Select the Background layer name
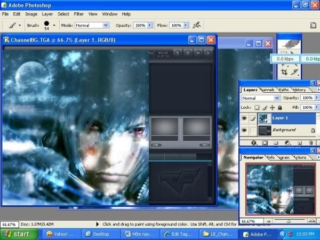Image resolution: width=320 pixels, height=240 pixels. tap(284, 130)
